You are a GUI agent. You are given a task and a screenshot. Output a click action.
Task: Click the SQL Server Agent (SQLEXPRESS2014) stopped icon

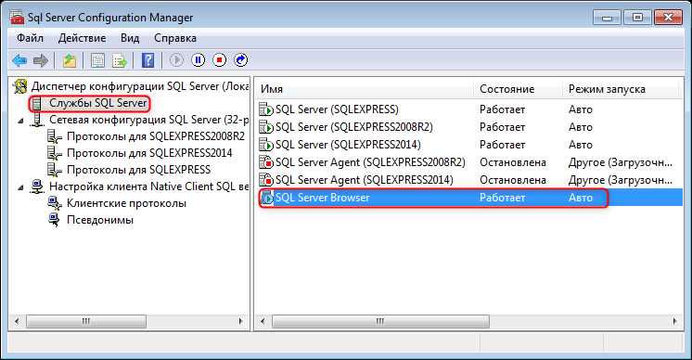[266, 180]
